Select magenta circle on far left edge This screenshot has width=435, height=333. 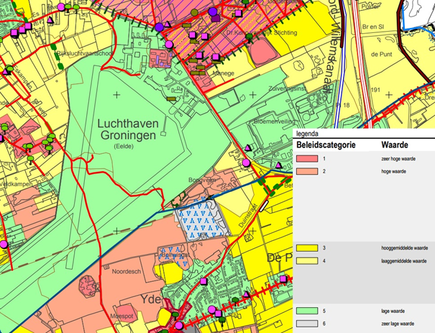4,245
